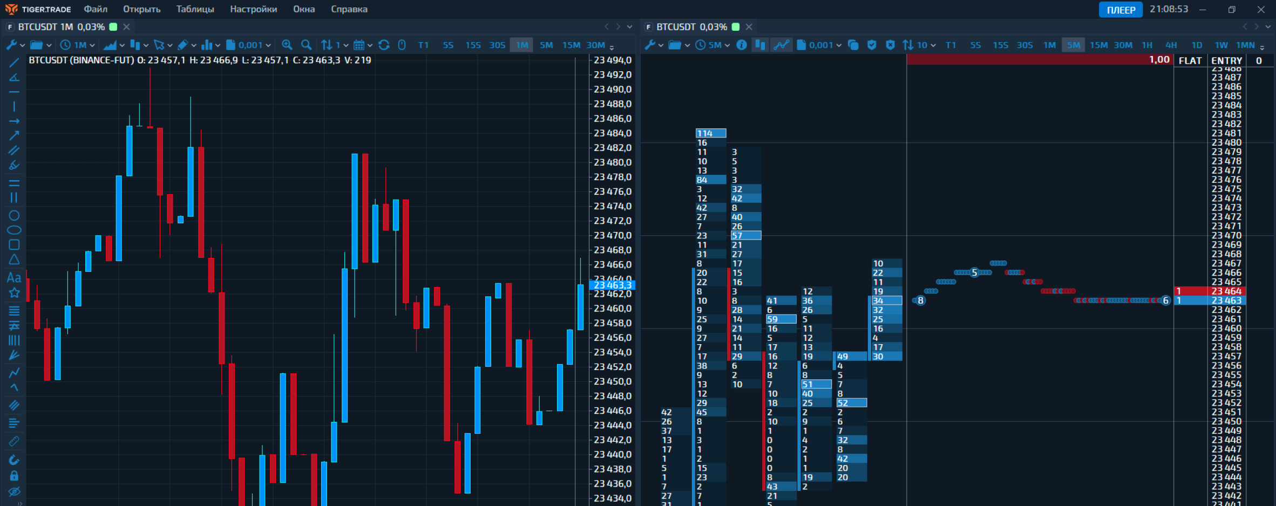Screen dimensions: 1276x506
Task: Open the Таблицы menu
Action: pos(195,9)
